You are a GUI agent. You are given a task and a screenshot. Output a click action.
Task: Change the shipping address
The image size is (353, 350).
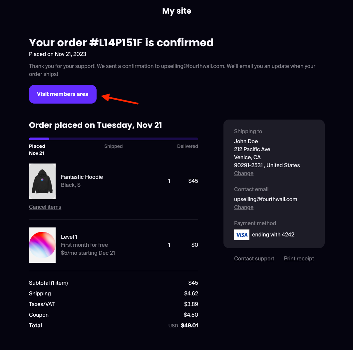click(x=244, y=173)
